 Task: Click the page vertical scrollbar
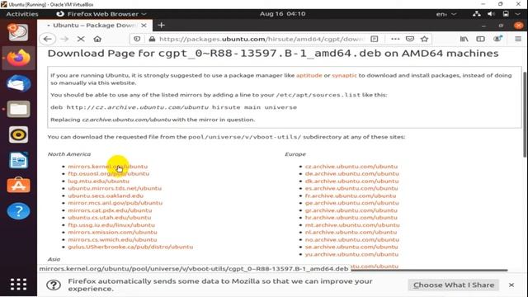pos(525,115)
